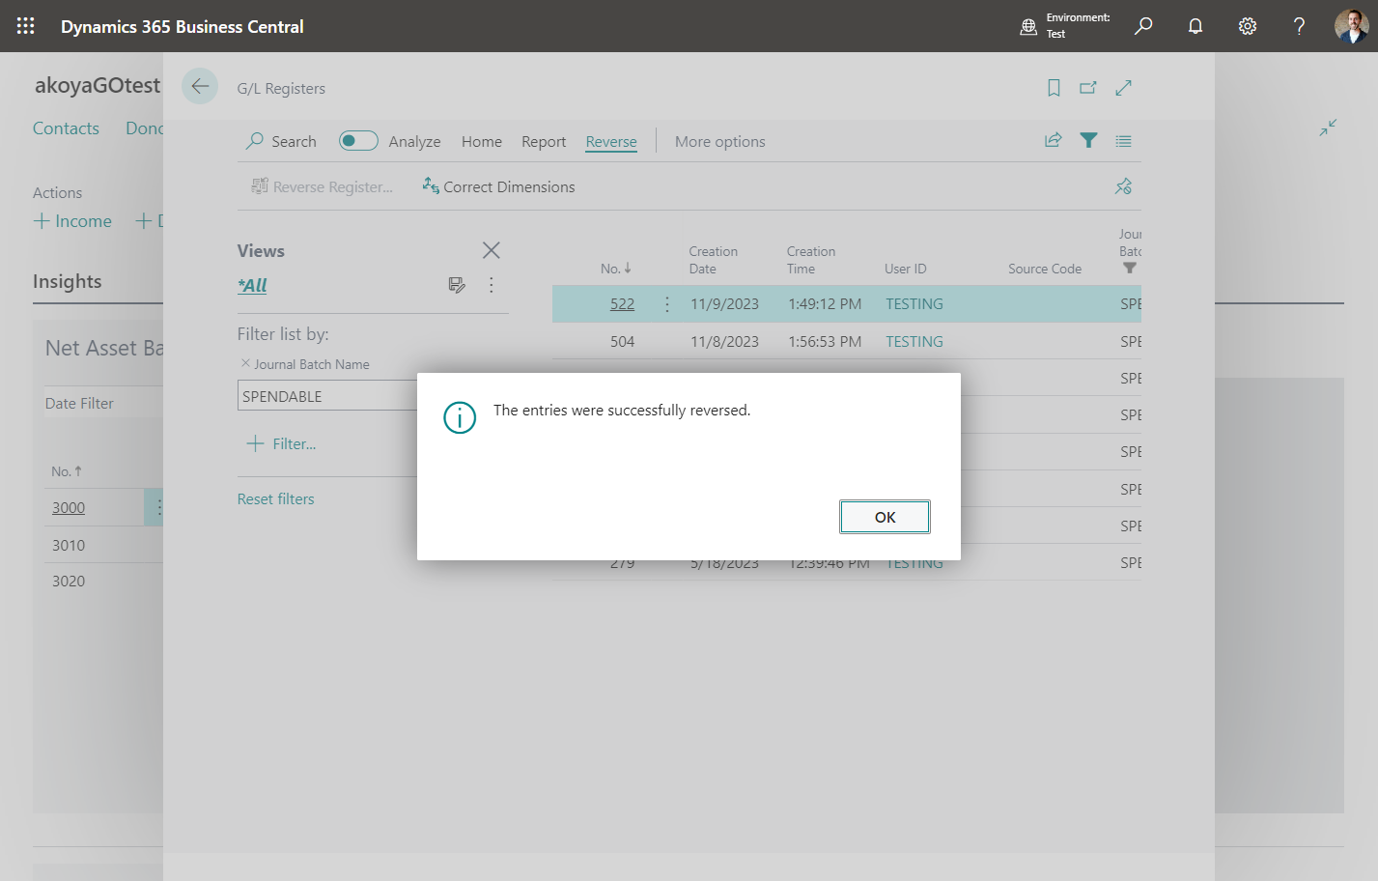The image size is (1378, 881).
Task: Click the akoyaGOtest company name
Action: click(98, 85)
